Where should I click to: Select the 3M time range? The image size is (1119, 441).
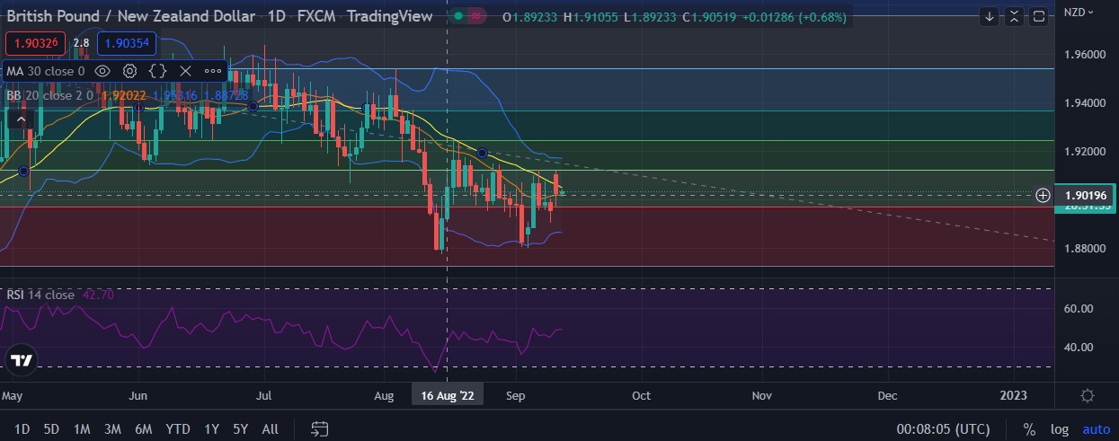pos(112,429)
